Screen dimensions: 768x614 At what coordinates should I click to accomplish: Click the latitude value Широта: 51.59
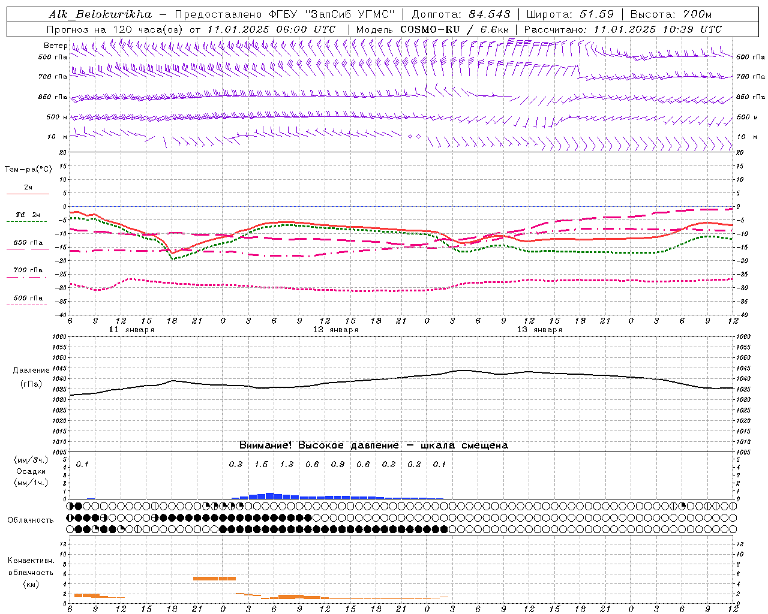coord(570,14)
